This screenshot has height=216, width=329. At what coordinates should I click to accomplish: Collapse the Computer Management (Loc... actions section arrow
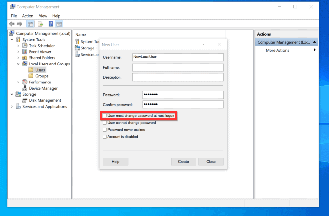pos(314,42)
